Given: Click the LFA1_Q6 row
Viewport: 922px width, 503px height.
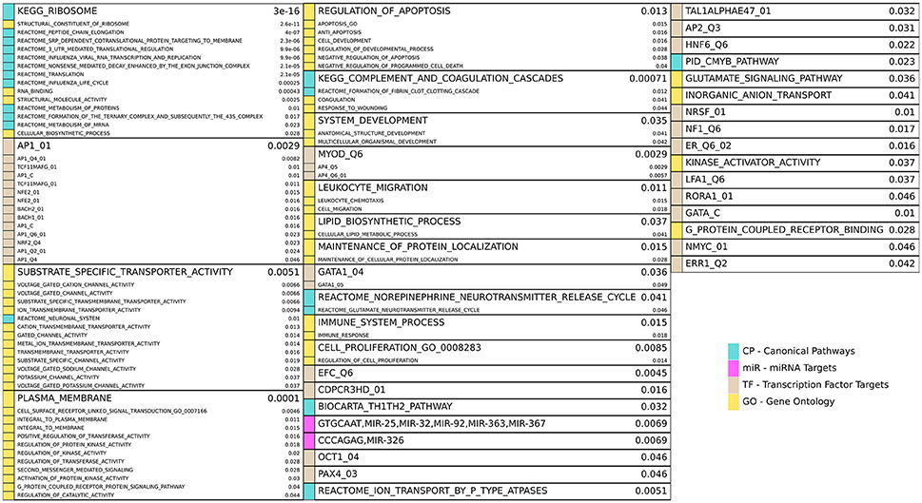Looking at the screenshot, I should coord(795,180).
